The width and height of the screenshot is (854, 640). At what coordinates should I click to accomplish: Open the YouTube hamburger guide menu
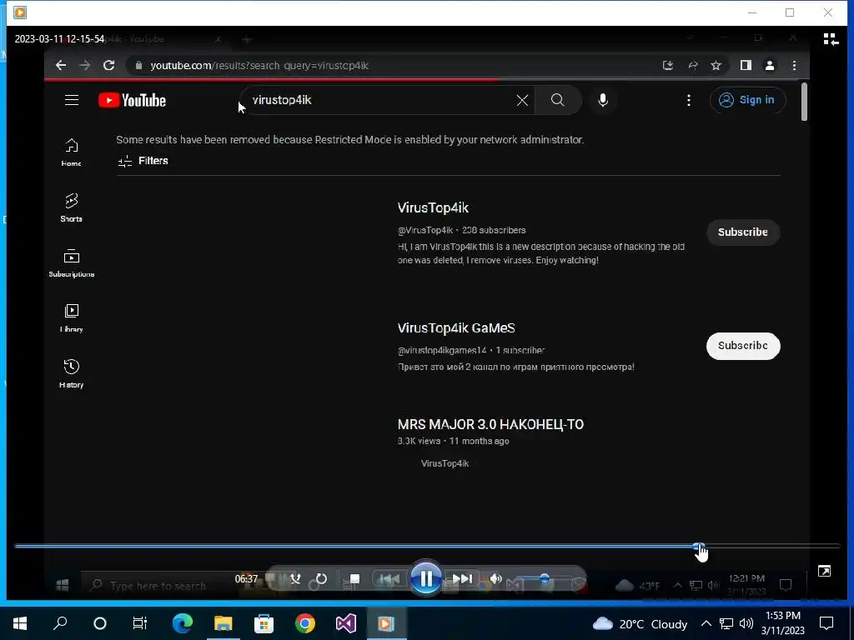click(x=72, y=100)
